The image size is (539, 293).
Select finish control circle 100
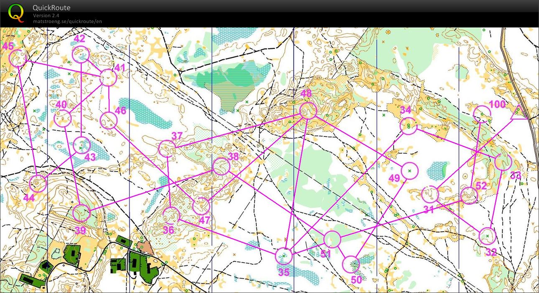click(482, 114)
